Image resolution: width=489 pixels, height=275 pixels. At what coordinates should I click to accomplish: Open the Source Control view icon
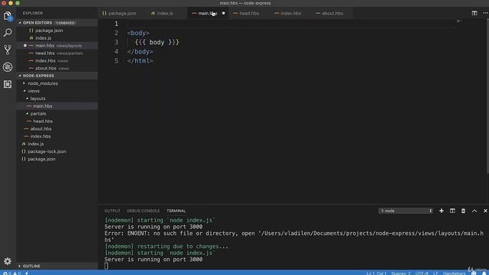point(8,50)
